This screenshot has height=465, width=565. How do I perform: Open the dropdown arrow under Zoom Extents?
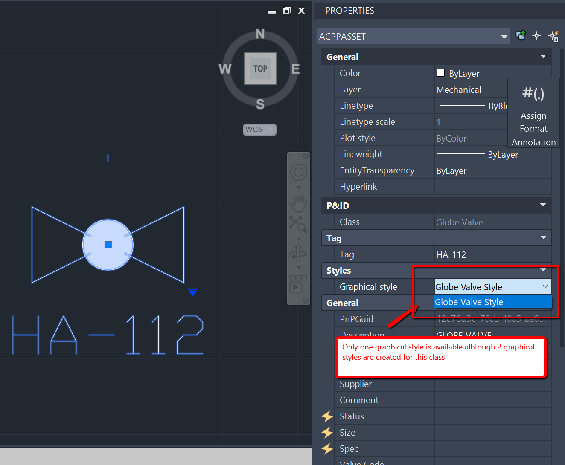pyautogui.click(x=299, y=239)
